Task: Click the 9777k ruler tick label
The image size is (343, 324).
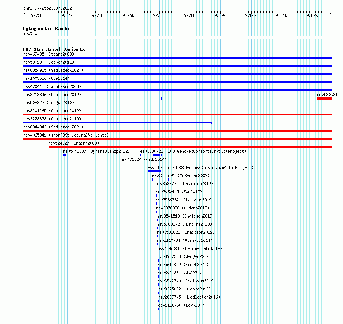Action: [159, 15]
